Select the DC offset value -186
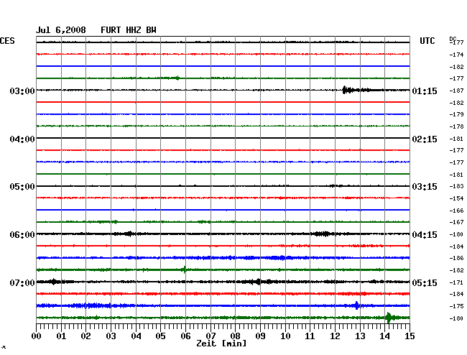The image size is (467, 355). click(x=456, y=258)
